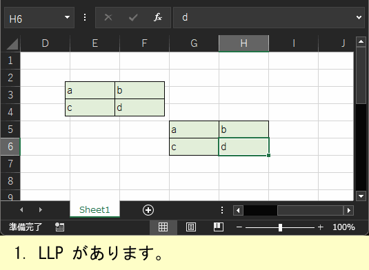Click vertical scrollbar down arrow
This screenshot has height=270, width=369.
(x=361, y=196)
